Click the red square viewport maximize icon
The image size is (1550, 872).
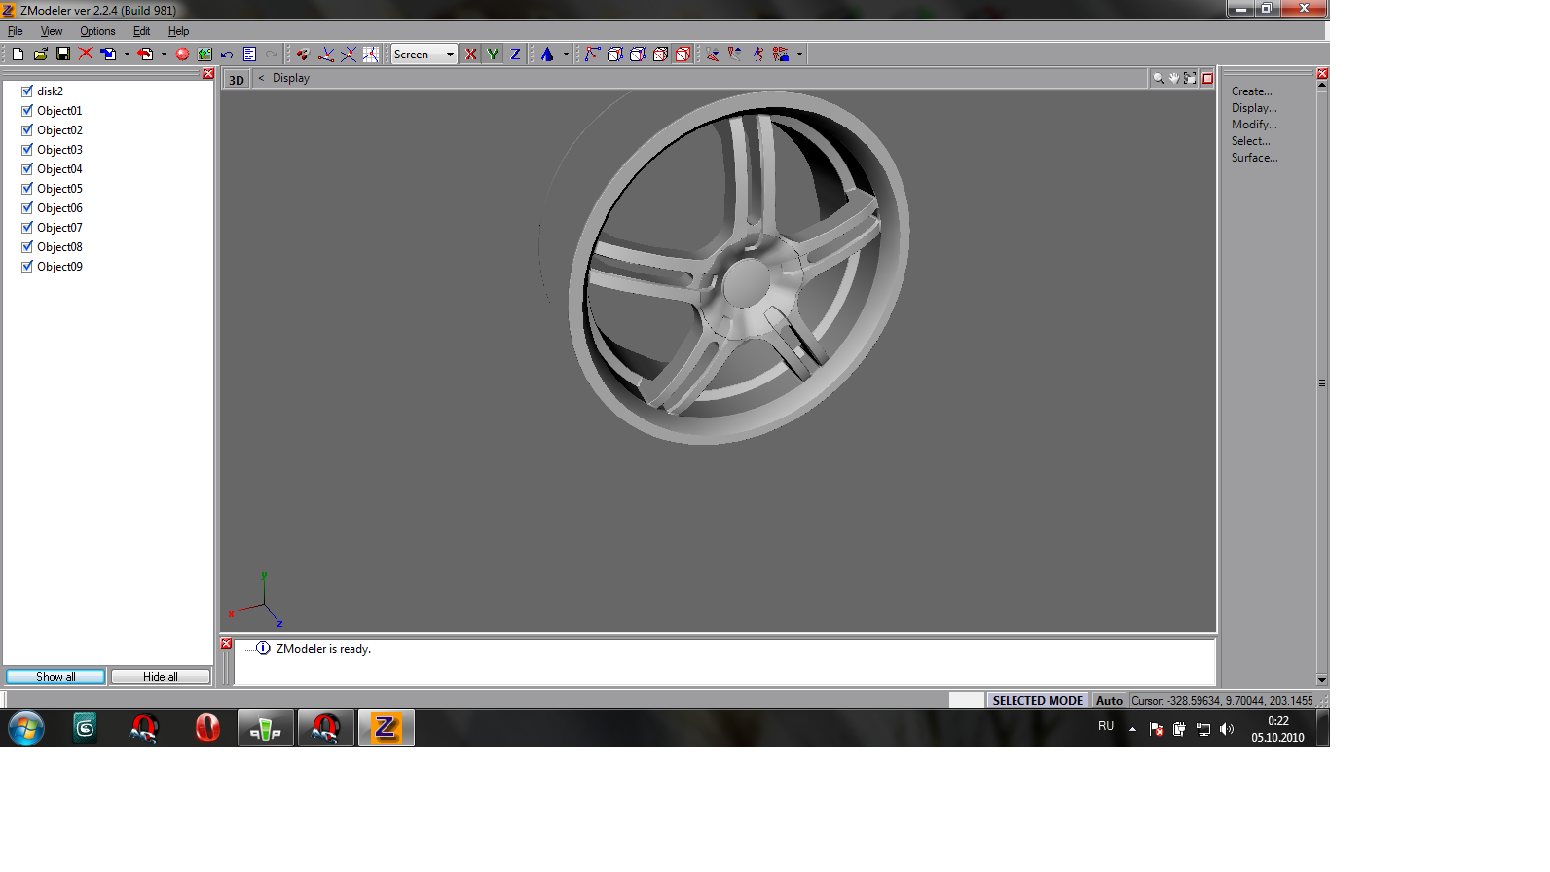pos(1207,78)
